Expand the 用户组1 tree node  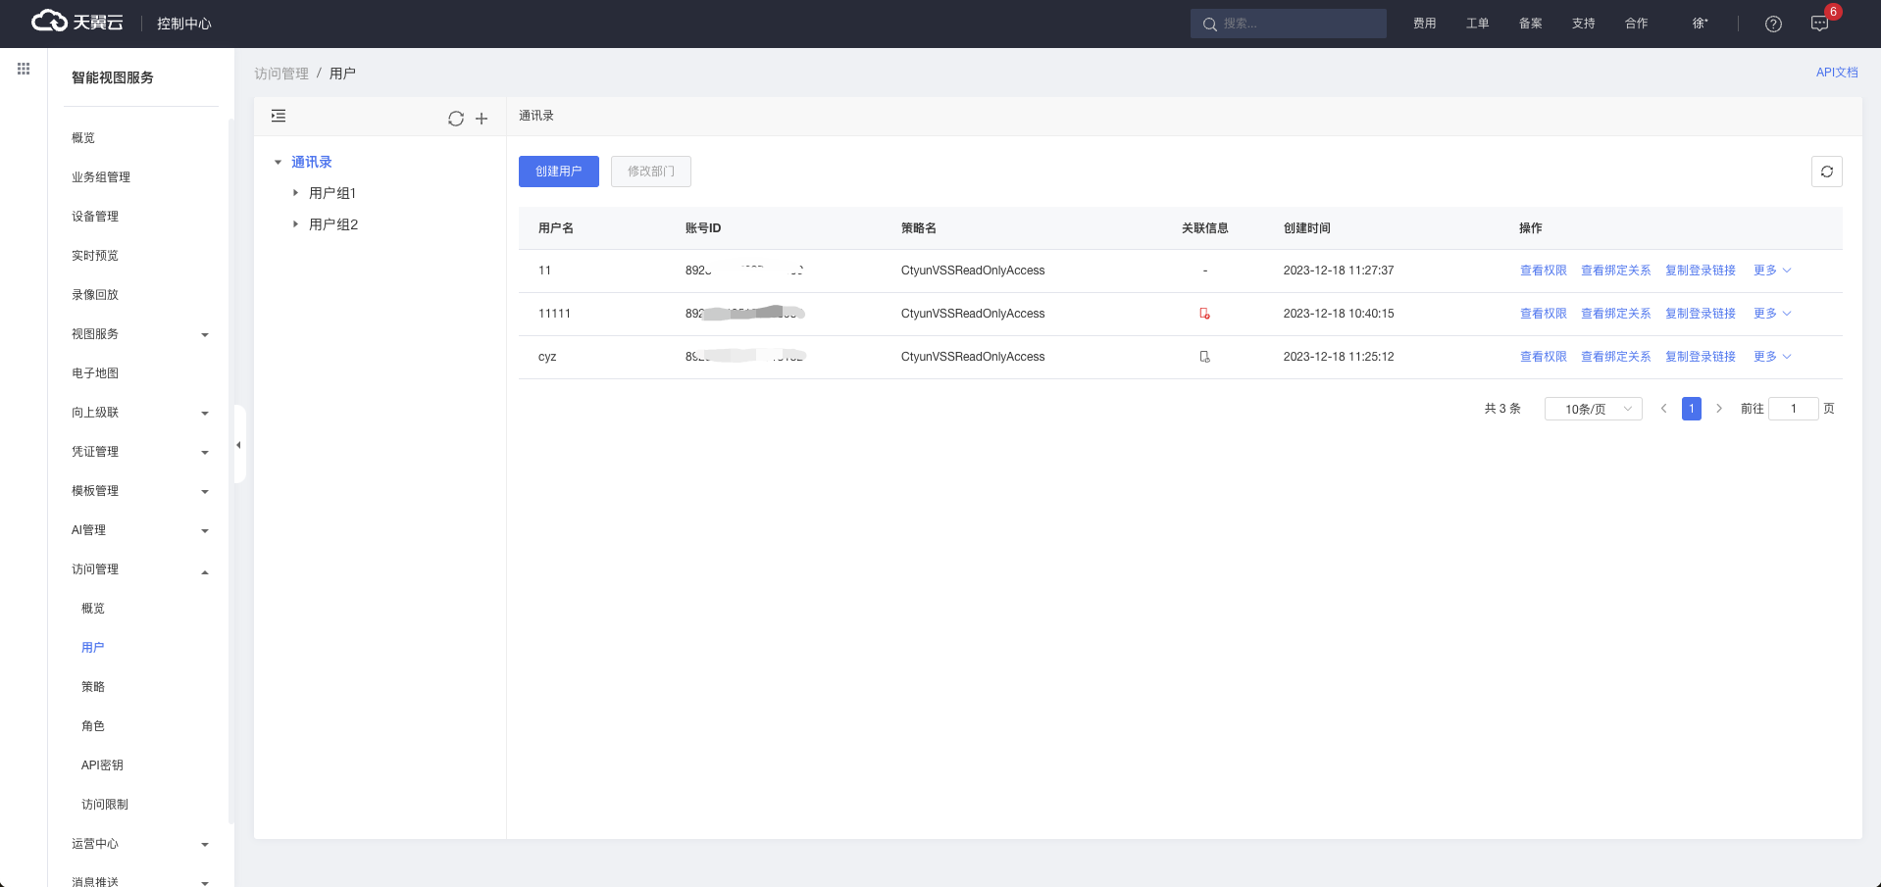click(295, 193)
